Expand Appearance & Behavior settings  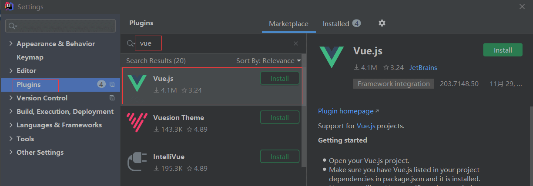click(11, 44)
